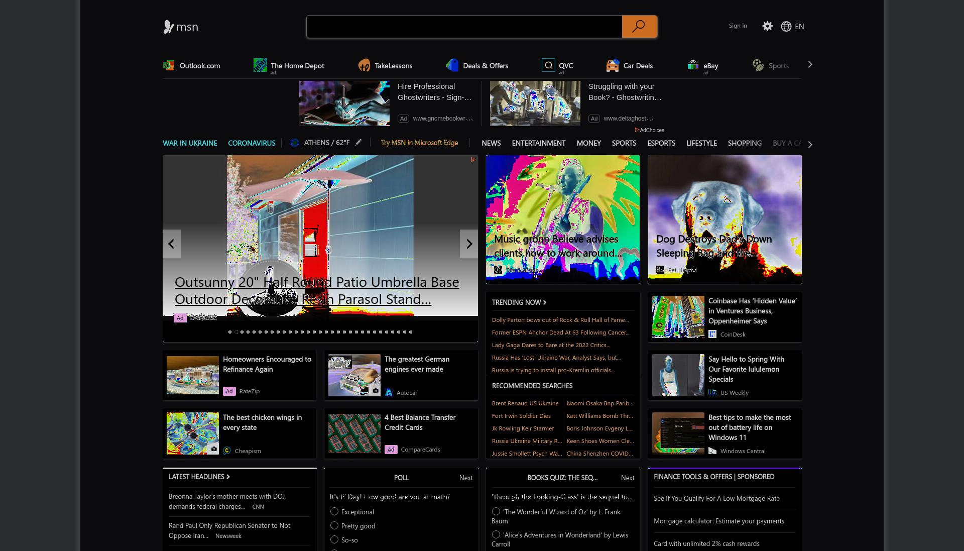
Task: Go to Next poll question
Action: 466,478
